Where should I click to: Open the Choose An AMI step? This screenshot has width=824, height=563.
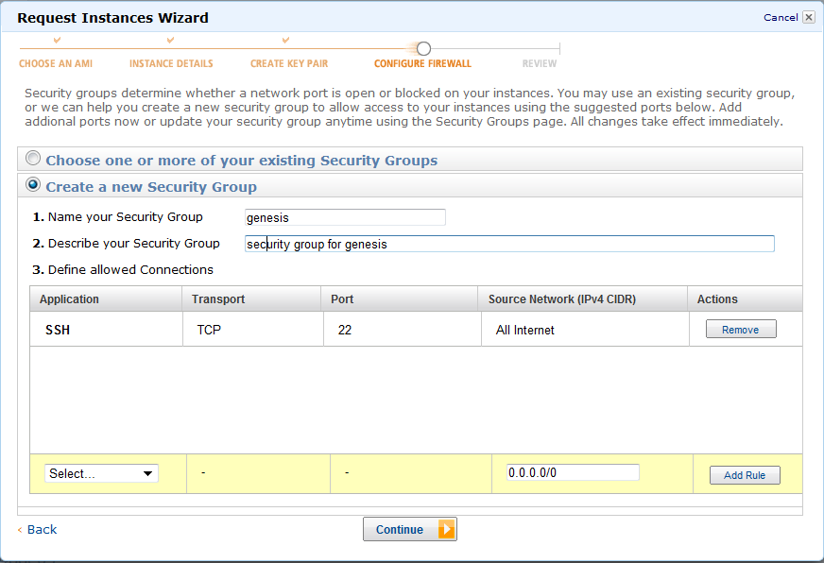pyautogui.click(x=56, y=63)
